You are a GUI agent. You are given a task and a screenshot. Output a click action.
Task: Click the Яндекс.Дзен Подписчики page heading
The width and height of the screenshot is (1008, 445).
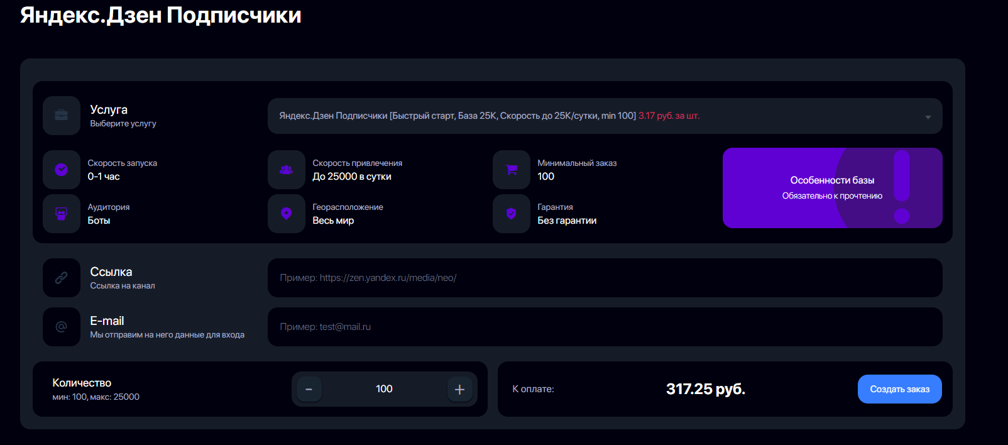(161, 15)
